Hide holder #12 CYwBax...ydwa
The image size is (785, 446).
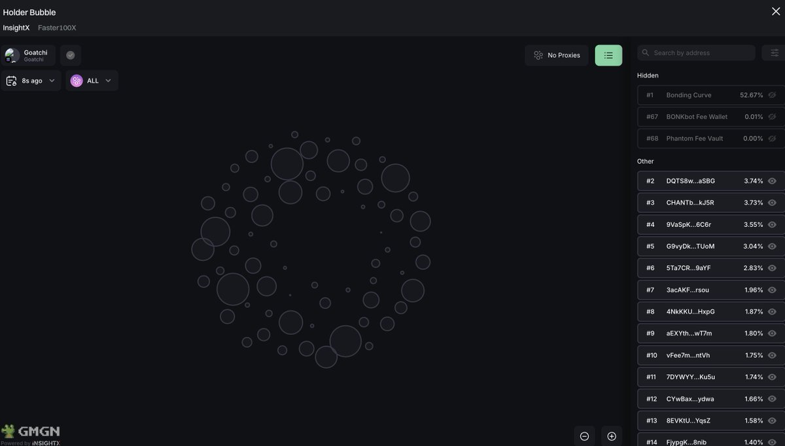point(772,398)
